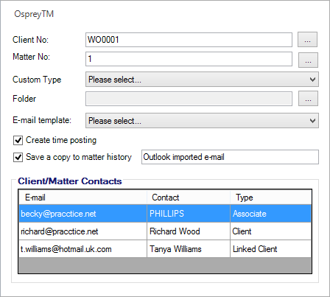
Task: Click into the Client No field
Action: 189,40
